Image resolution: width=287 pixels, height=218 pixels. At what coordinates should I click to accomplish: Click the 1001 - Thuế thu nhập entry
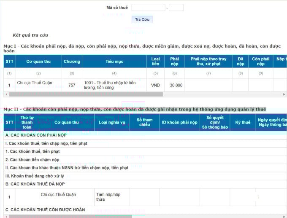(110, 85)
